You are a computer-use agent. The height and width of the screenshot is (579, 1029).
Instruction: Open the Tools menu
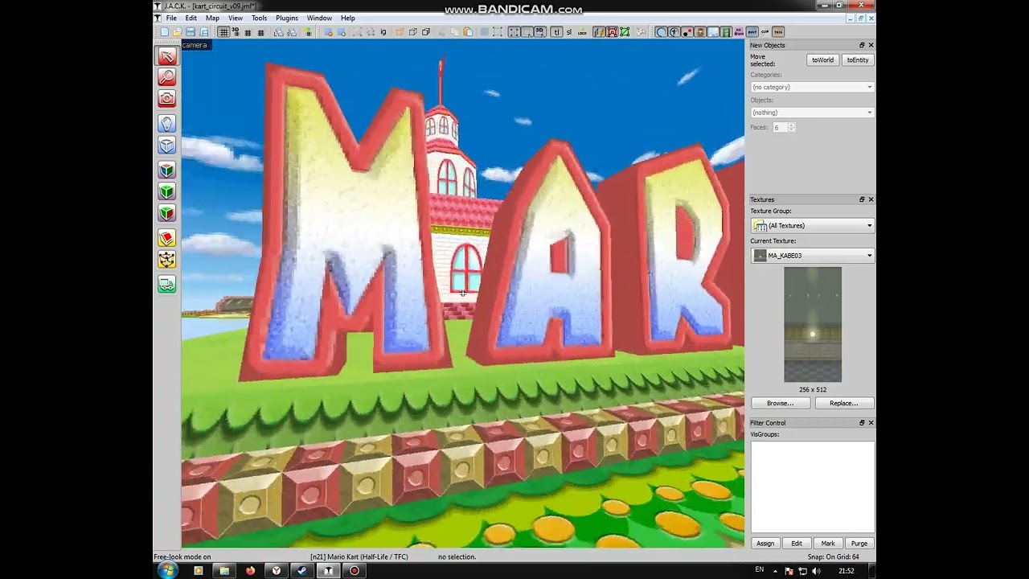(259, 18)
